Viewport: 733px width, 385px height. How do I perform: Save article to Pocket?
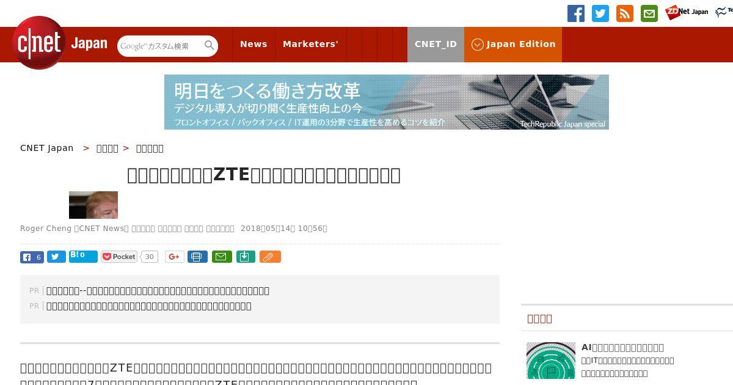click(x=119, y=257)
